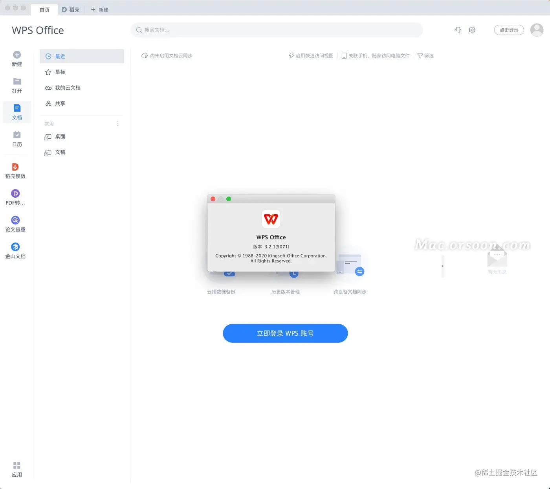Open the 日历 calendar icon
This screenshot has width=550, height=489.
[x=17, y=135]
